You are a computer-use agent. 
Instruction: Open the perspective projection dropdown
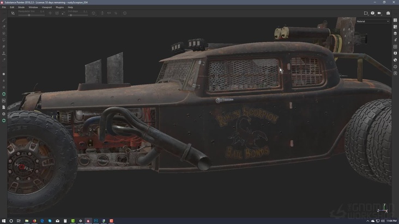pyautogui.click(x=366, y=13)
